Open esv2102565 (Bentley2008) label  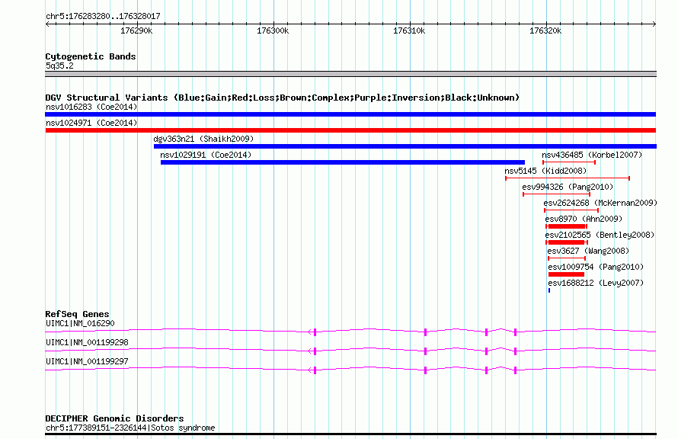coord(600,235)
